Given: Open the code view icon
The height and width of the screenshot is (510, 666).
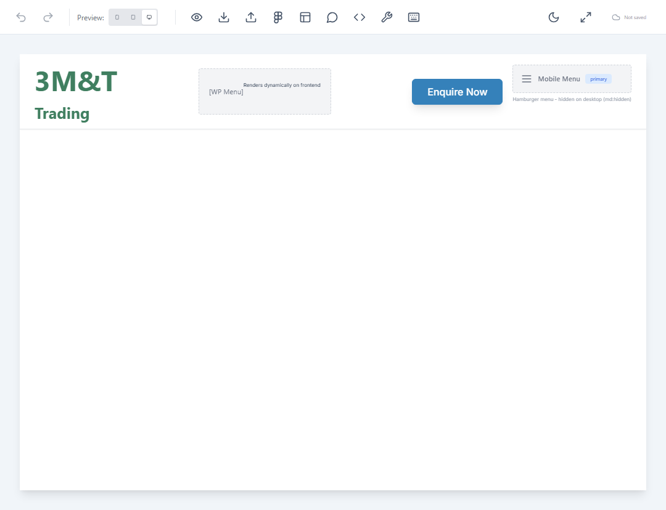Looking at the screenshot, I should [360, 17].
